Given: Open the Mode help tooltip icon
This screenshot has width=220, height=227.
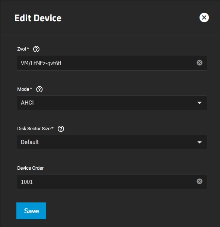Looking at the screenshot, I should pyautogui.click(x=39, y=89).
